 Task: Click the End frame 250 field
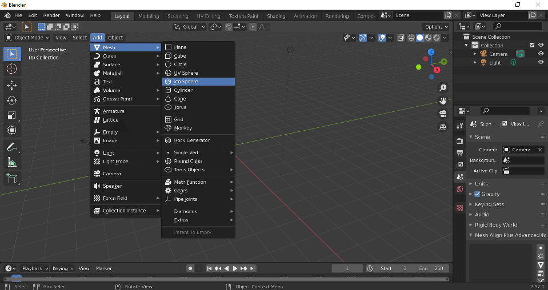click(x=431, y=268)
